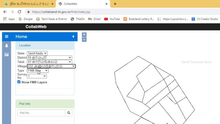Image resolution: width=220 pixels, height=124 pixels.
Task: Close the CollabWeb browser tab
Action: (107, 4)
